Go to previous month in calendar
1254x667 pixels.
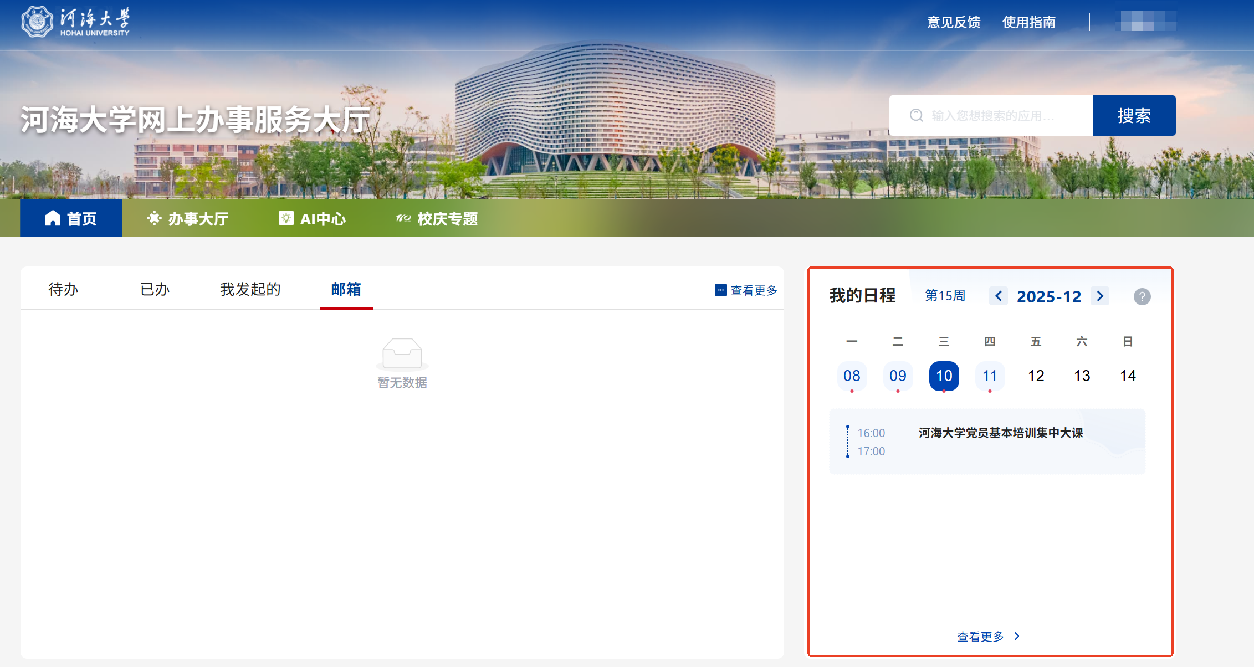tap(998, 296)
